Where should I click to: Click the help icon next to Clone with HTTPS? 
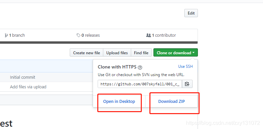point(140,67)
